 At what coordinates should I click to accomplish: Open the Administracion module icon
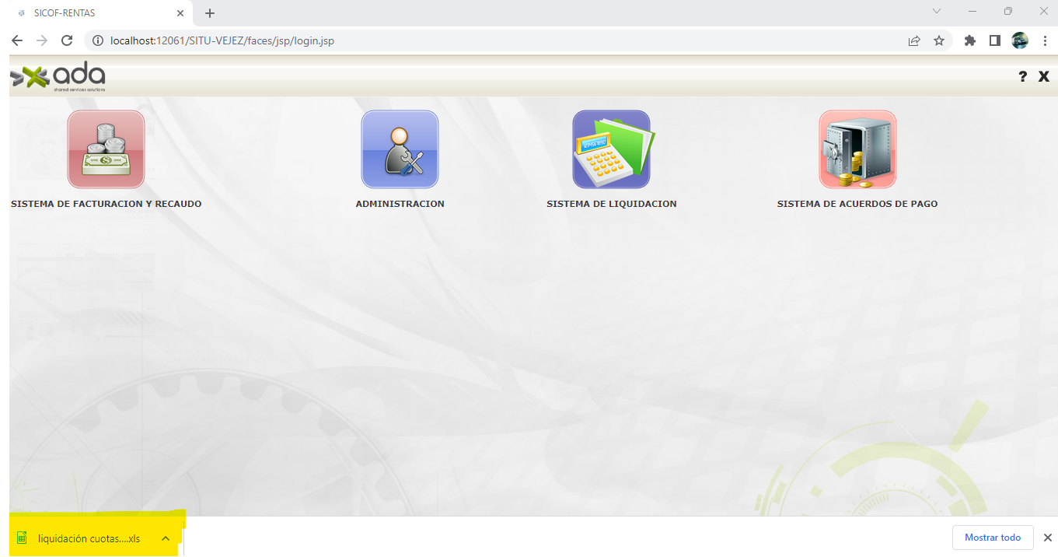click(x=400, y=149)
